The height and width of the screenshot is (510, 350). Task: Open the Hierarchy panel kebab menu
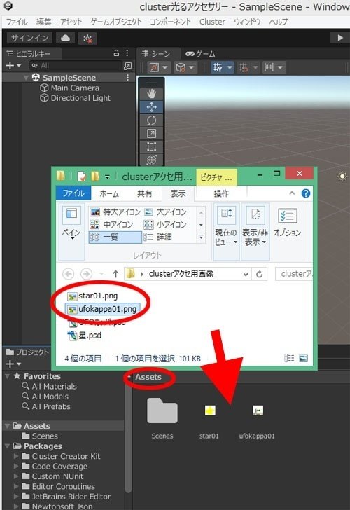coord(127,53)
